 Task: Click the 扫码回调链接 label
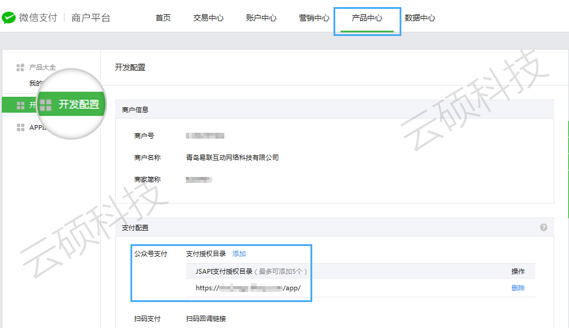pos(206,319)
